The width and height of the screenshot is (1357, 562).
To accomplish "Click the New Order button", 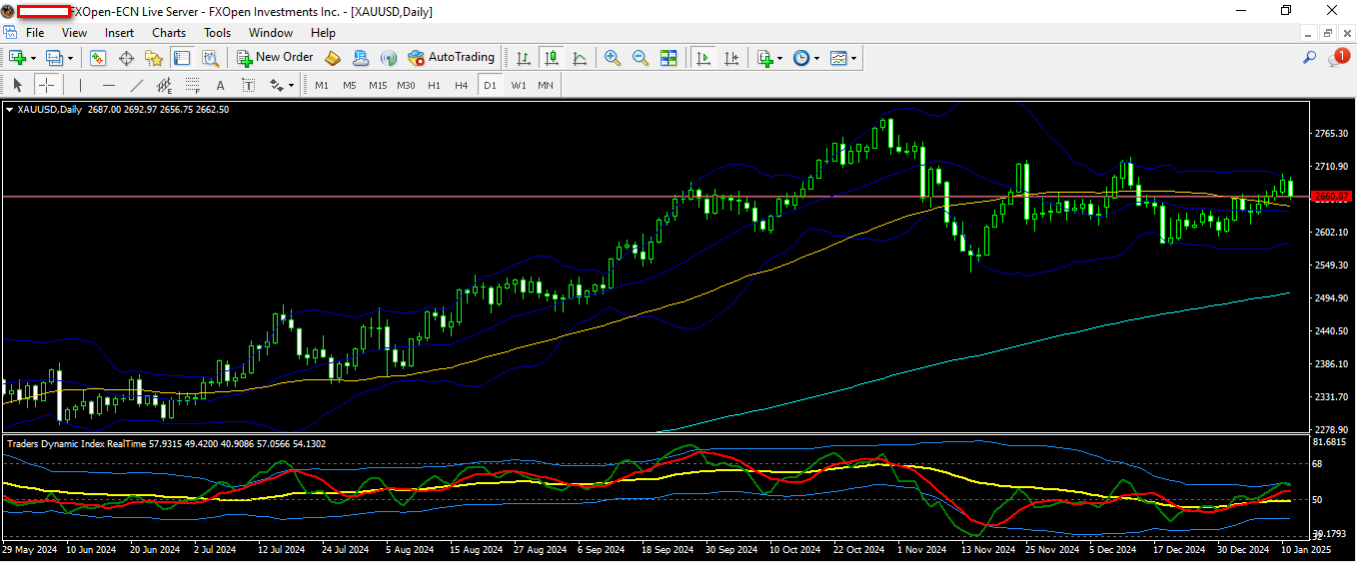I will 275,58.
